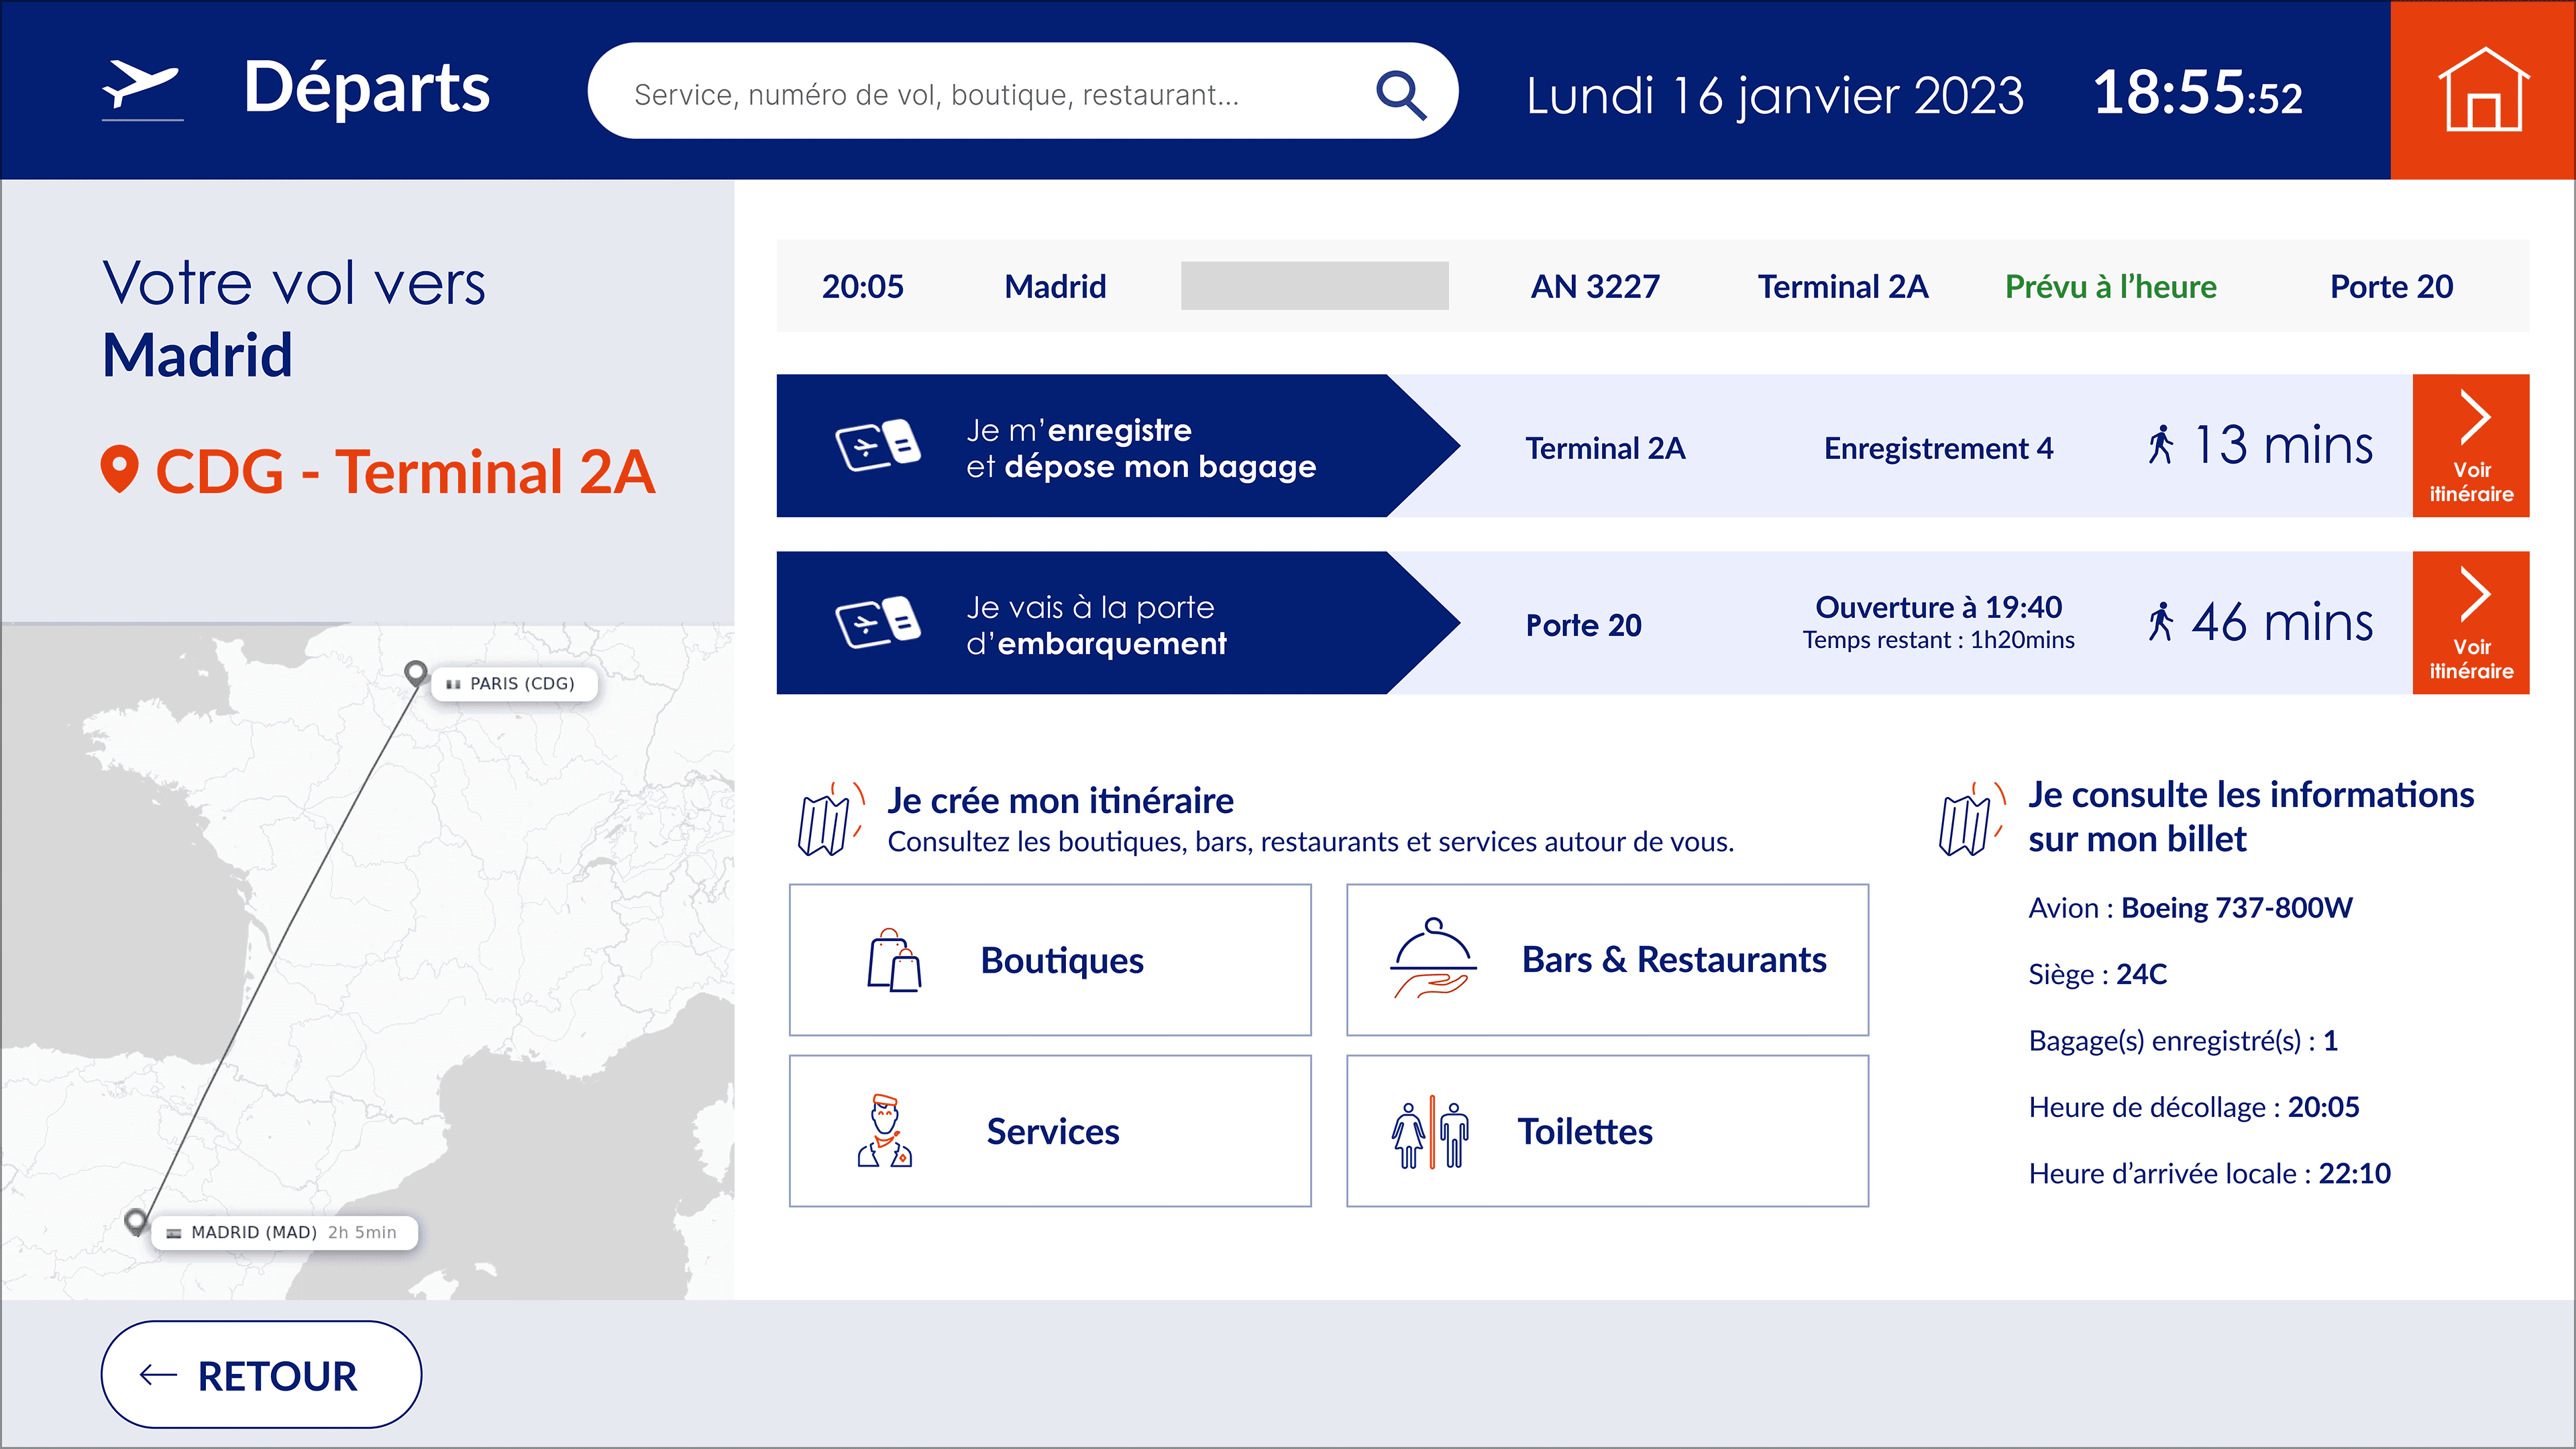Open the Bars & Restaurants category
Screen dimensions: 2576x1449
tap(1607, 960)
